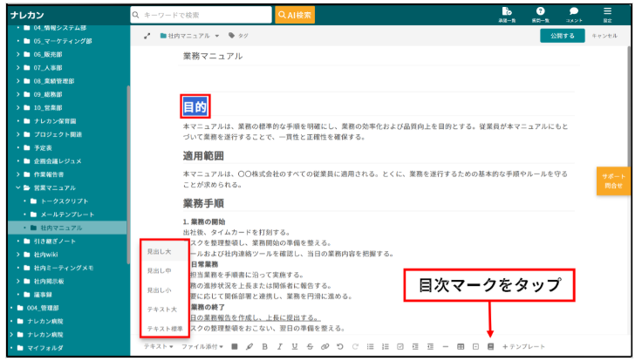Image resolution: width=642 pixels, height=361 pixels.
Task: Toggle underline formatting
Action: tap(294, 347)
